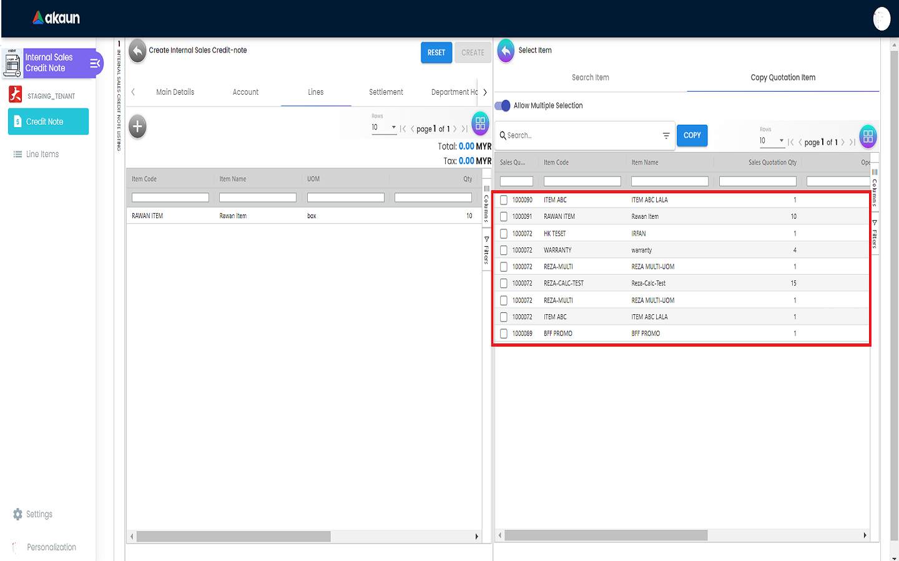Screen dimensions: 899x561
Task: Open the Settings gear in the sidebar
Action: click(17, 514)
